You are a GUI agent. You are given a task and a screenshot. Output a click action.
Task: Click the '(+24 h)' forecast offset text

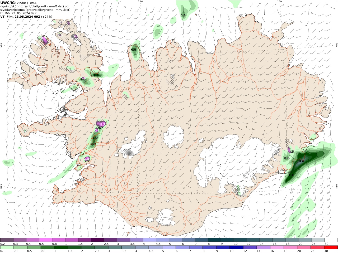[x=46, y=16]
